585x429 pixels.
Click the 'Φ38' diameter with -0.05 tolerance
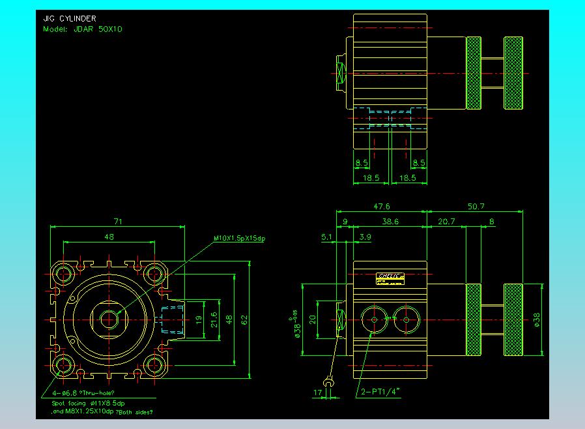tap(295, 324)
